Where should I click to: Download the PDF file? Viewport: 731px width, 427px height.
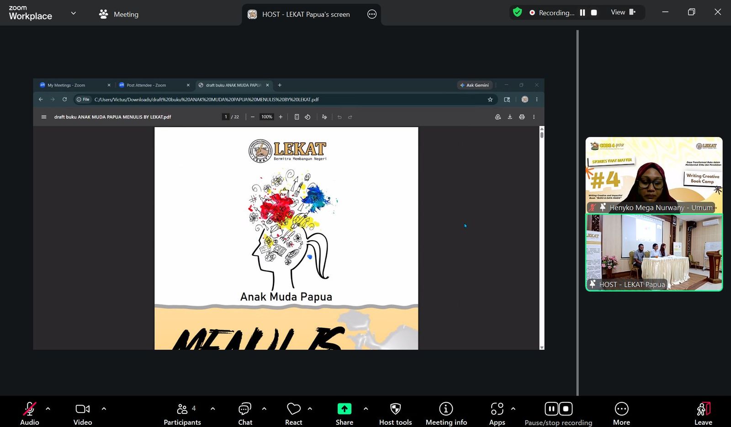click(510, 117)
